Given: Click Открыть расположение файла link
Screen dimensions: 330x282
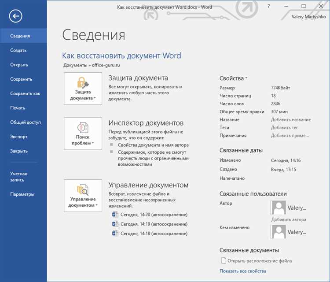Looking at the screenshot, I should tap(260, 261).
